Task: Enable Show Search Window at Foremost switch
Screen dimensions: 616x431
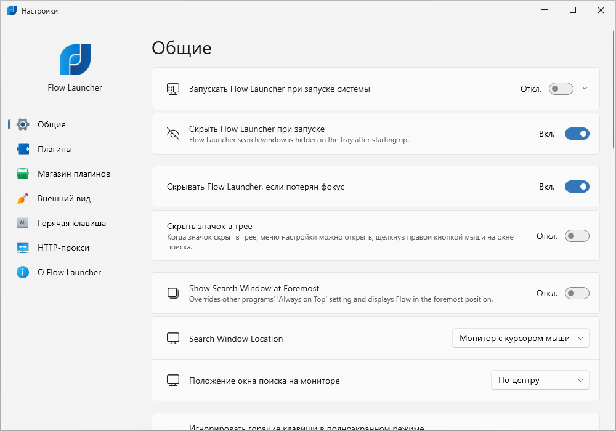Action: (577, 293)
